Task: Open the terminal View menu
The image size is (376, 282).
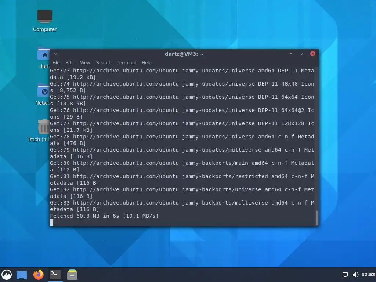Action: click(85, 62)
